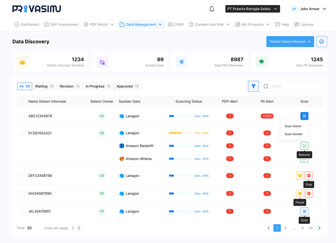Viewport: 336px width, 243px height.
Task: Start scan for JKL45678901 row
Action: pyautogui.click(x=304, y=211)
